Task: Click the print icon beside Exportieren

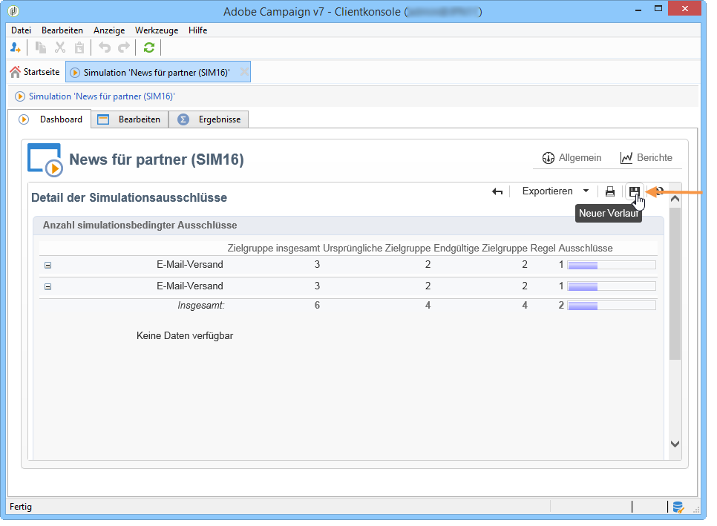Action: pos(610,191)
